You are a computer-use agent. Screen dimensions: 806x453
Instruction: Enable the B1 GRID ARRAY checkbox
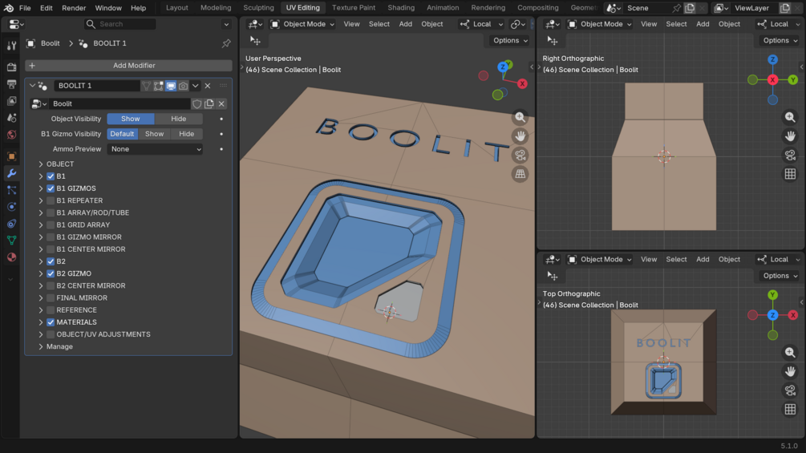pyautogui.click(x=51, y=225)
